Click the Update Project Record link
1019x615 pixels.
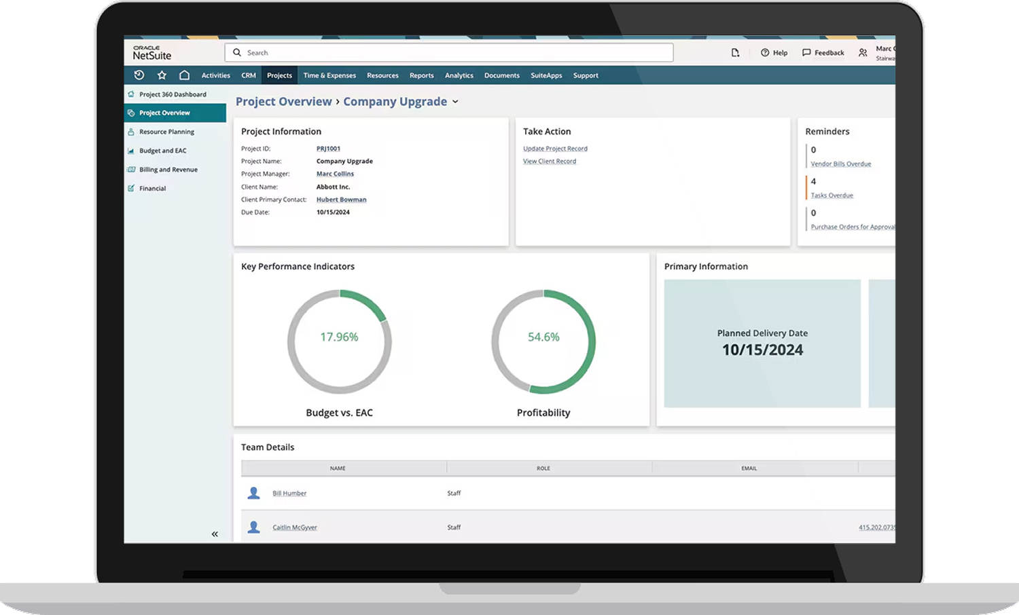click(555, 149)
